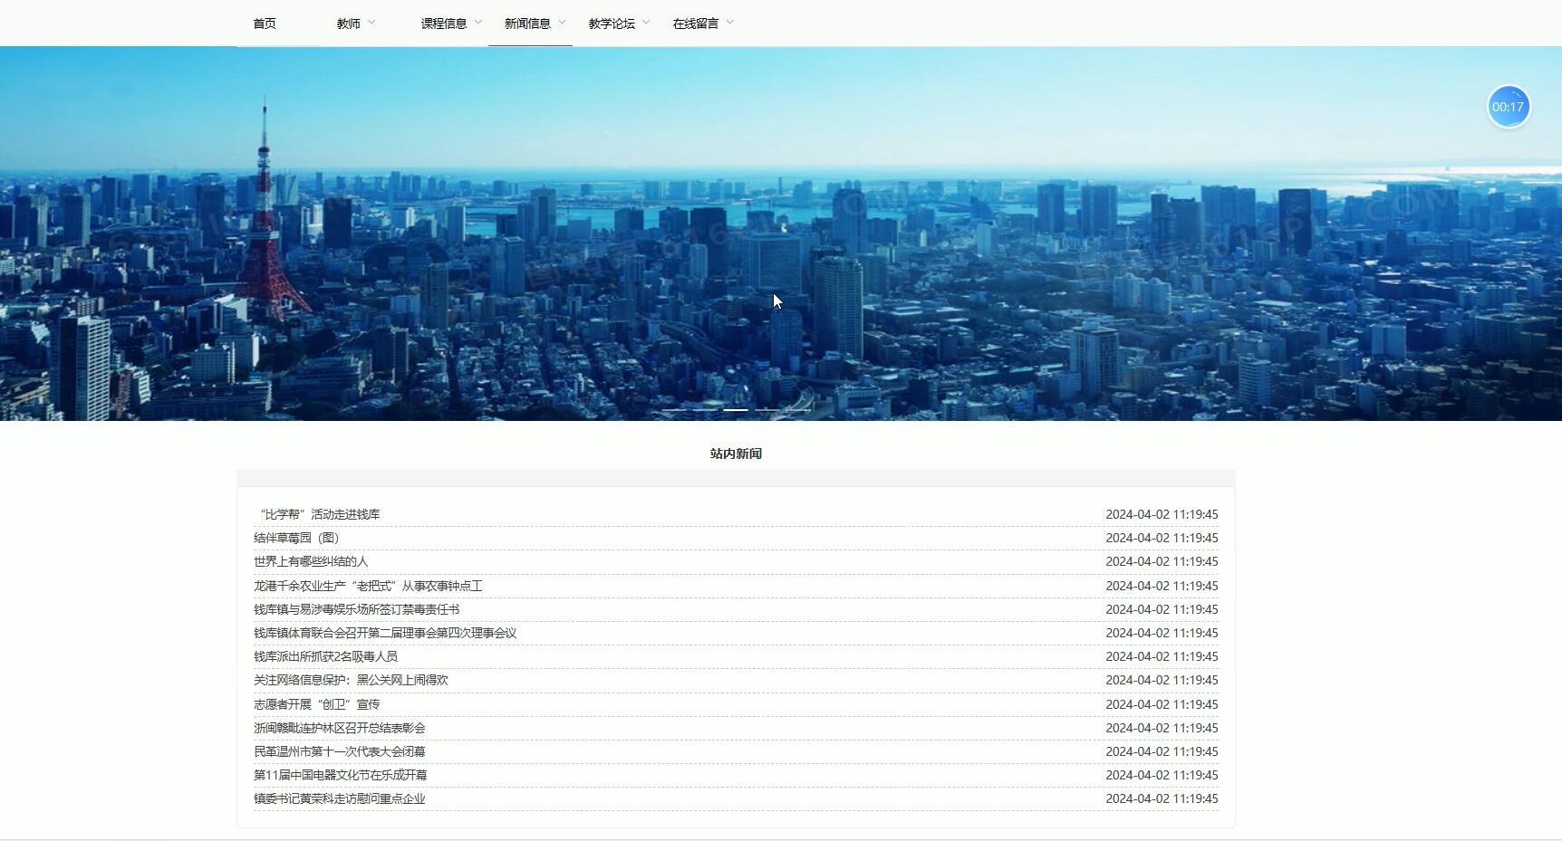Expand the 新闻信息 dropdown arrow
Screen dimensions: 1562x841
563,23
